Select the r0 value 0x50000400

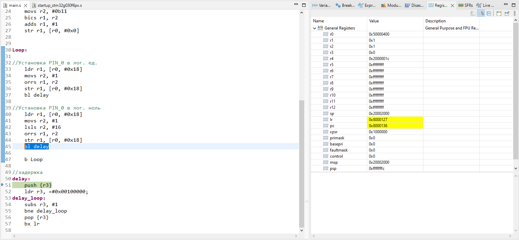pyautogui.click(x=379, y=34)
